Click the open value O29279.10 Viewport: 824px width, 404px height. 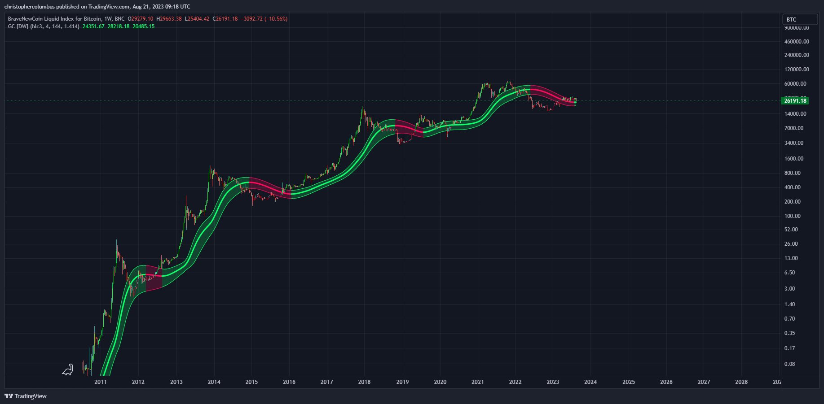140,19
